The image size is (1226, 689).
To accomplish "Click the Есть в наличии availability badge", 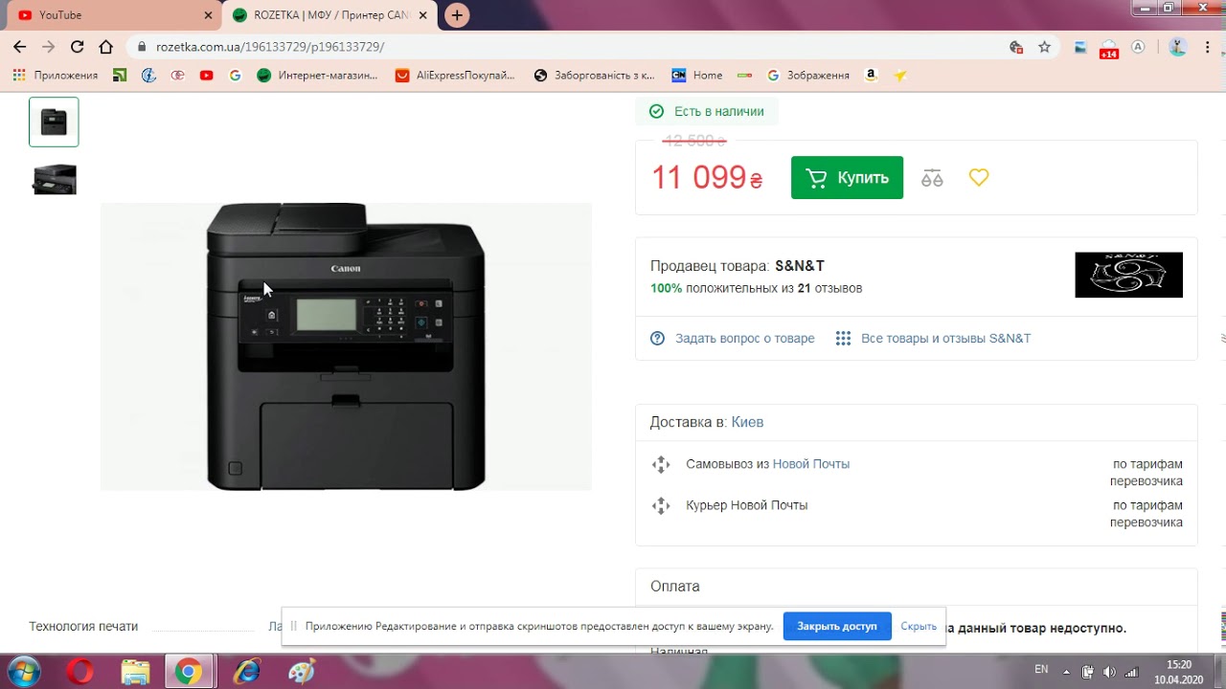I will 707,112.
